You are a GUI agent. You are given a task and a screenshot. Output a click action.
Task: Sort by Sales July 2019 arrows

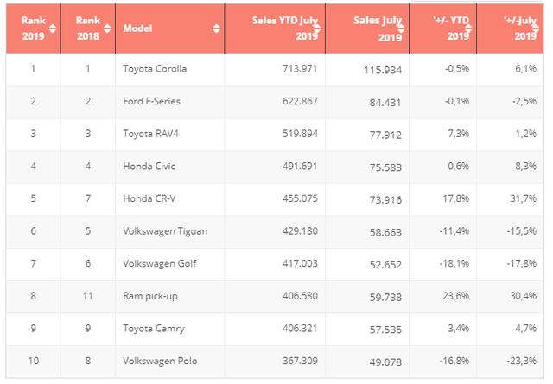(x=401, y=28)
